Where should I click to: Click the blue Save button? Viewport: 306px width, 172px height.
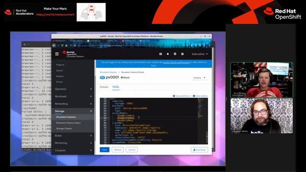(105, 150)
